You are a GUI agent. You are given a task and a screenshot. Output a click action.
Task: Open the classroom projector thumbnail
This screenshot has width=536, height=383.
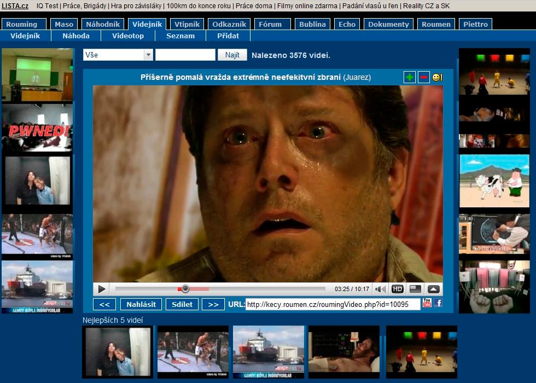click(x=37, y=74)
